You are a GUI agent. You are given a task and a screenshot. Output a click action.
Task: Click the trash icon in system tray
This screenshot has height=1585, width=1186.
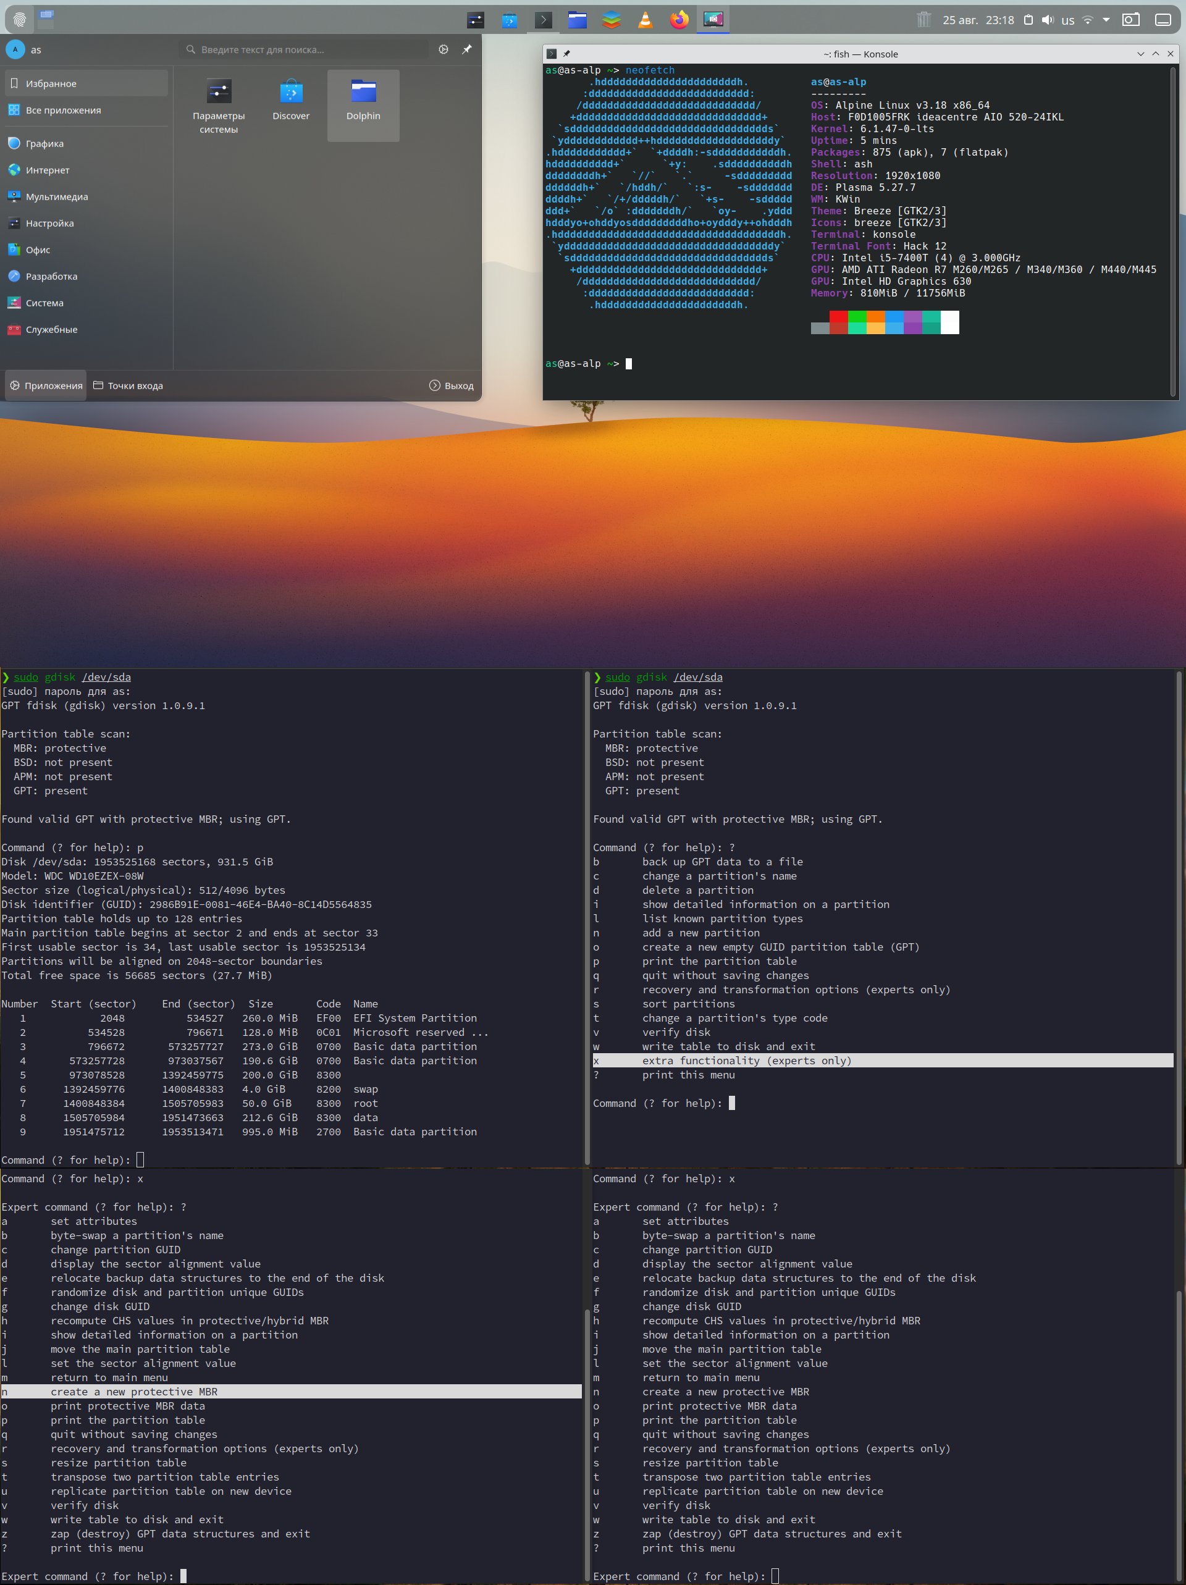923,19
